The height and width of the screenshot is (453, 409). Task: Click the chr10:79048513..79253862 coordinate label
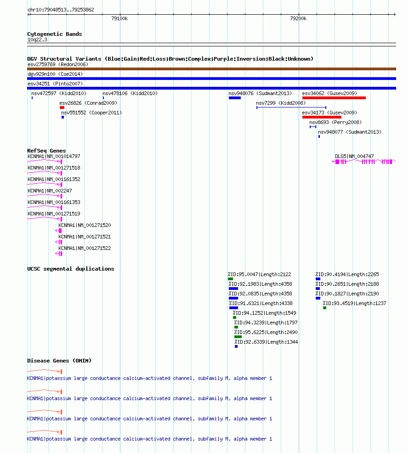click(61, 10)
